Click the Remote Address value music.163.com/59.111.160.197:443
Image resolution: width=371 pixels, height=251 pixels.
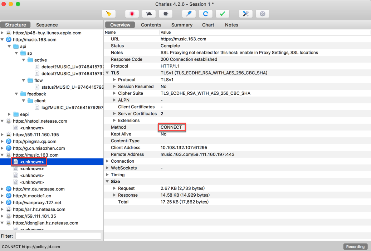pyautogui.click(x=197, y=154)
